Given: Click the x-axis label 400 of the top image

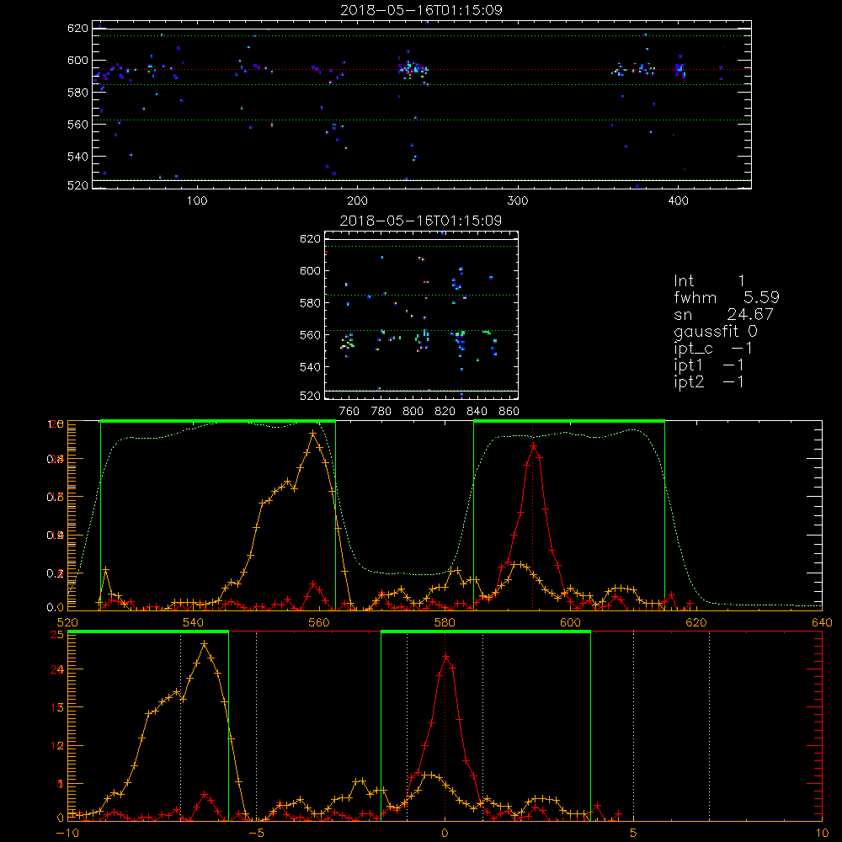Looking at the screenshot, I should (x=678, y=201).
